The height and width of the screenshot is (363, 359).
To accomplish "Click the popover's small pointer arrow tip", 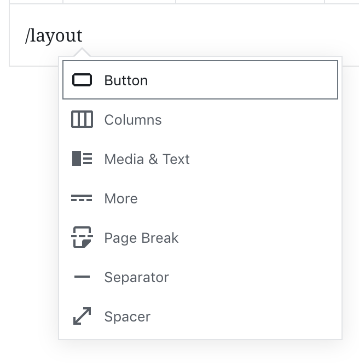I will [83, 51].
